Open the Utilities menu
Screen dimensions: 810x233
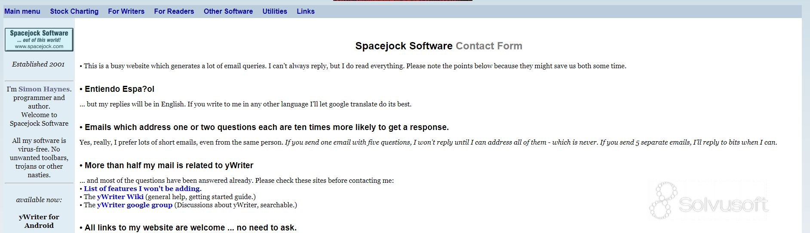click(275, 12)
